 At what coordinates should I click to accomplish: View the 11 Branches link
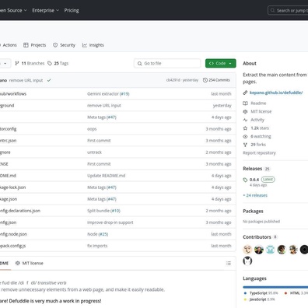30,63
